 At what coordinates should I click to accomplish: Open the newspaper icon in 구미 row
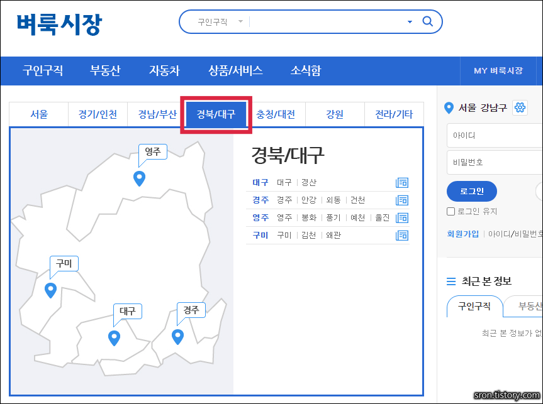click(x=402, y=236)
